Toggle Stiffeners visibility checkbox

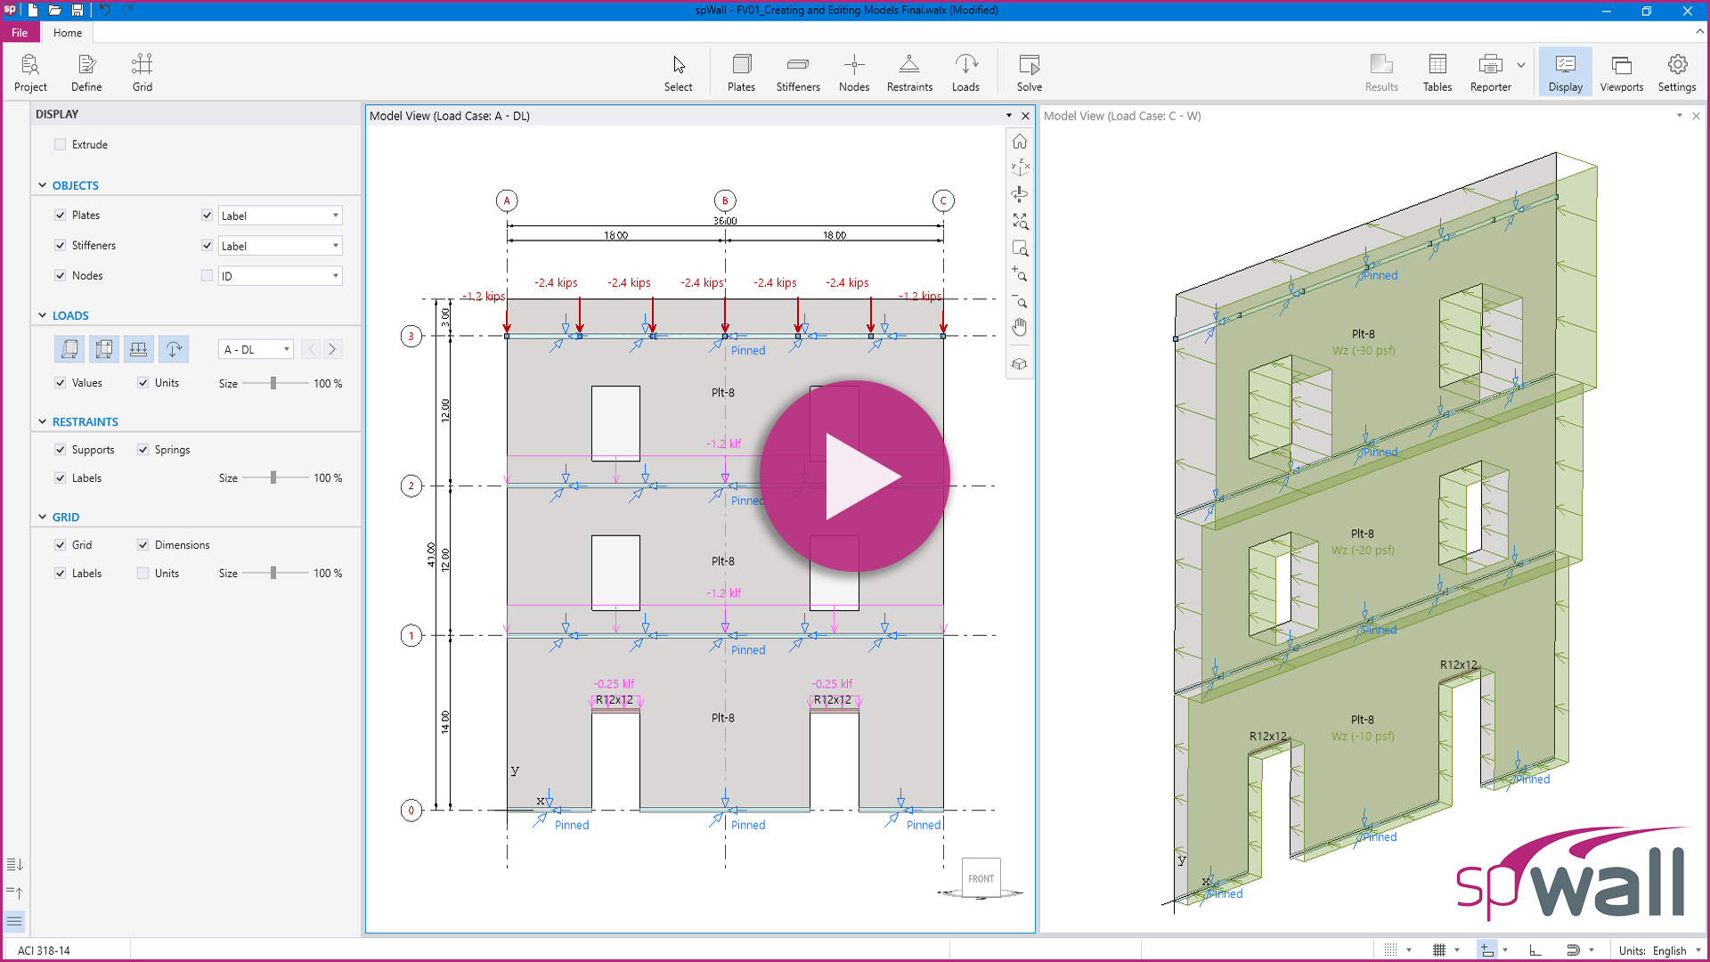(x=61, y=244)
